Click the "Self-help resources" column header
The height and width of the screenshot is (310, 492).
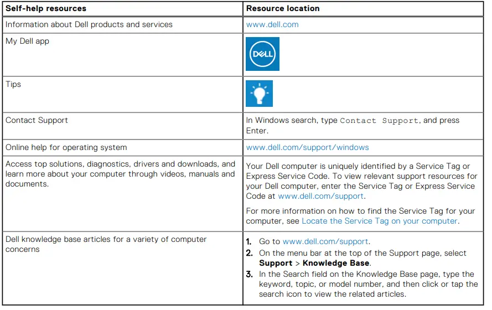[x=45, y=8]
